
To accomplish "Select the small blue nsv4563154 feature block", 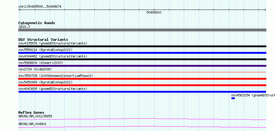I will pos(233,98).
